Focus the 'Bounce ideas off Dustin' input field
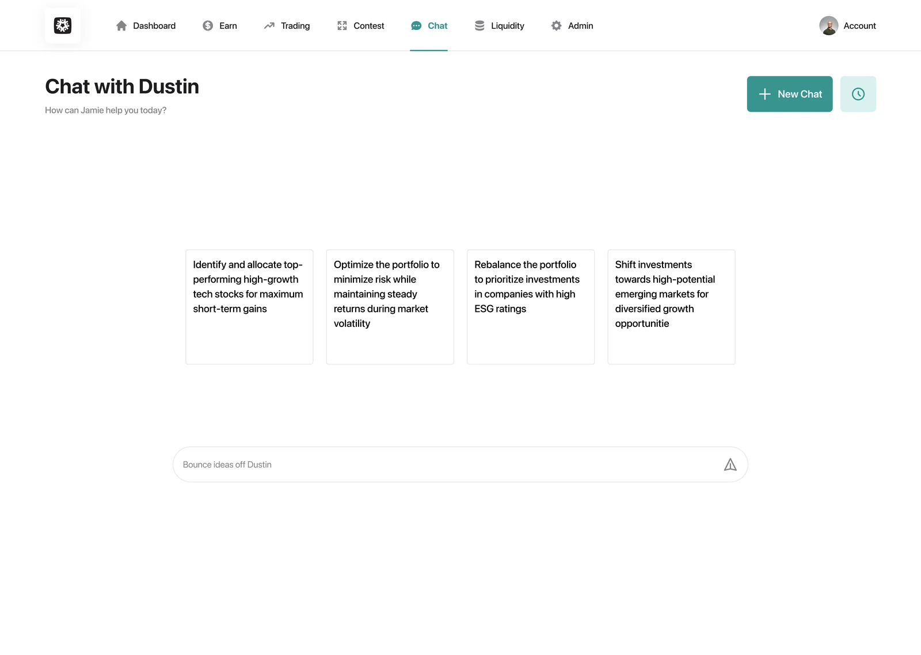 [461, 464]
